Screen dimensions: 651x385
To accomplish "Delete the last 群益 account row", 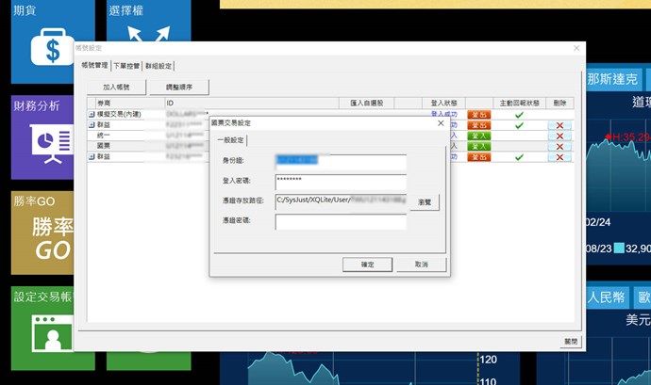I will point(559,157).
